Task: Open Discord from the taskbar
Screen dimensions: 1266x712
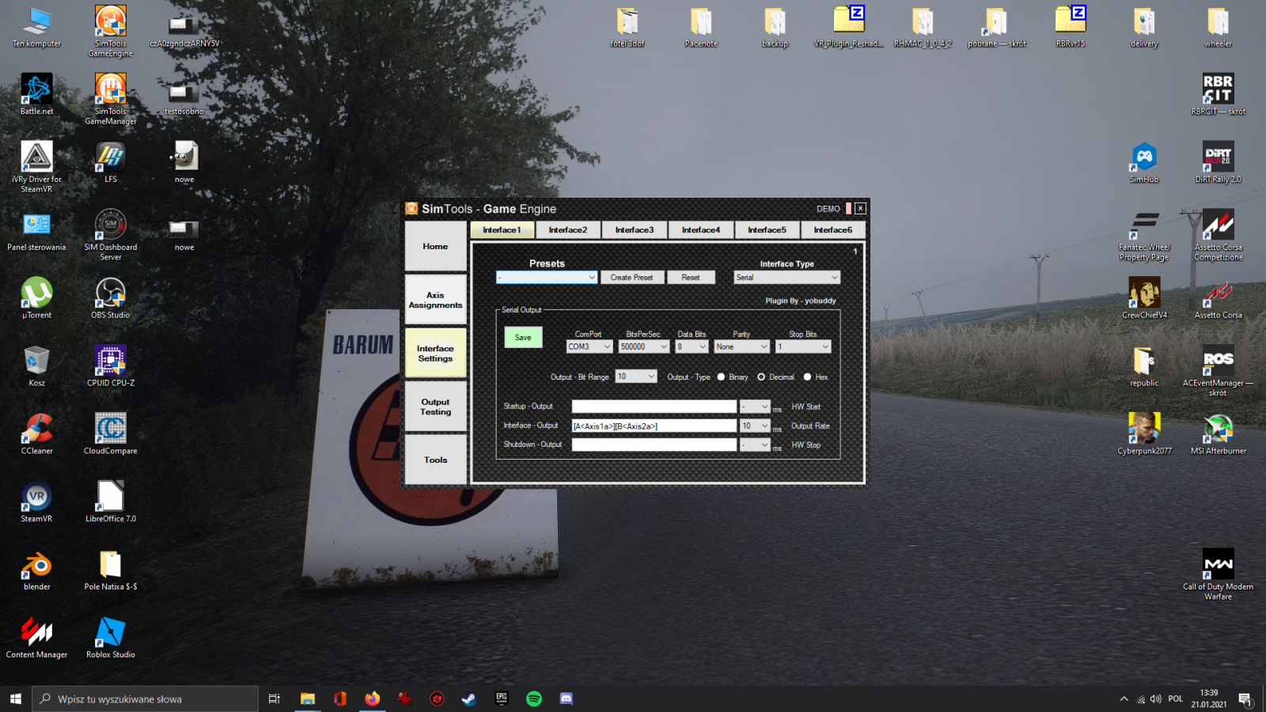Action: pyautogui.click(x=567, y=699)
